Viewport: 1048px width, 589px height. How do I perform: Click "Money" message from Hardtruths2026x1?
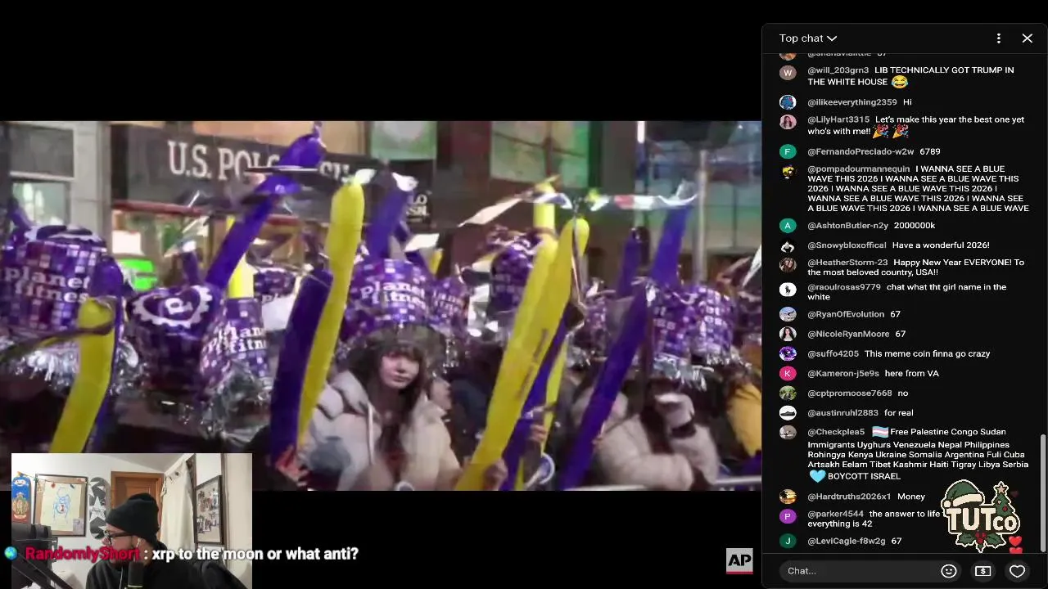pos(910,497)
